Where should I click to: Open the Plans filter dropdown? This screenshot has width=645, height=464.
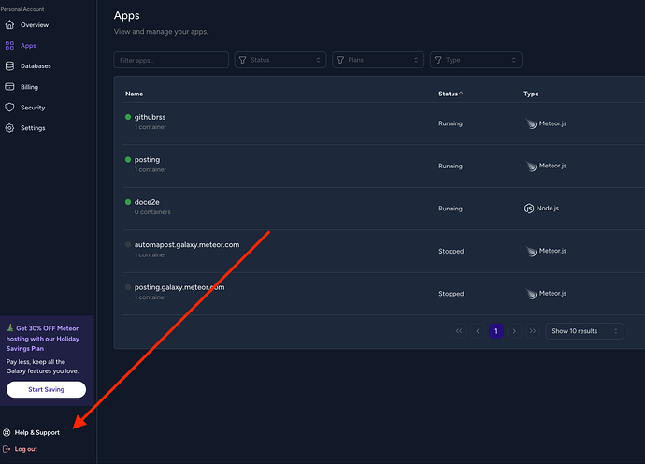377,60
